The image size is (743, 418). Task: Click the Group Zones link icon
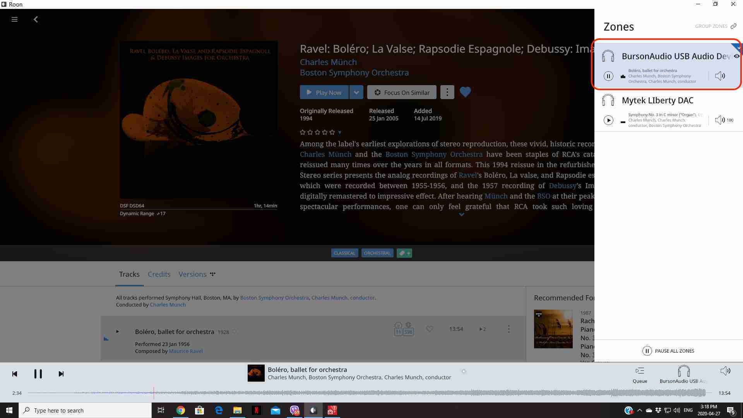[x=733, y=26]
